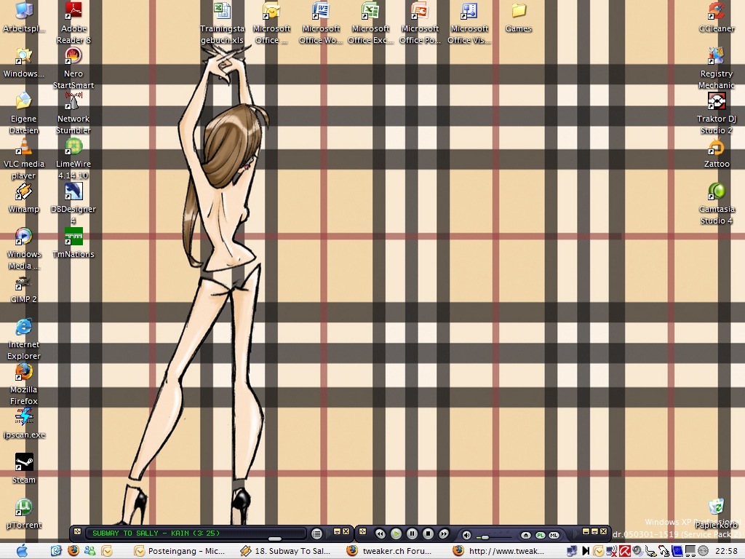The height and width of the screenshot is (559, 745).
Task: Launch LimeWire from the desktop
Action: coord(73,147)
